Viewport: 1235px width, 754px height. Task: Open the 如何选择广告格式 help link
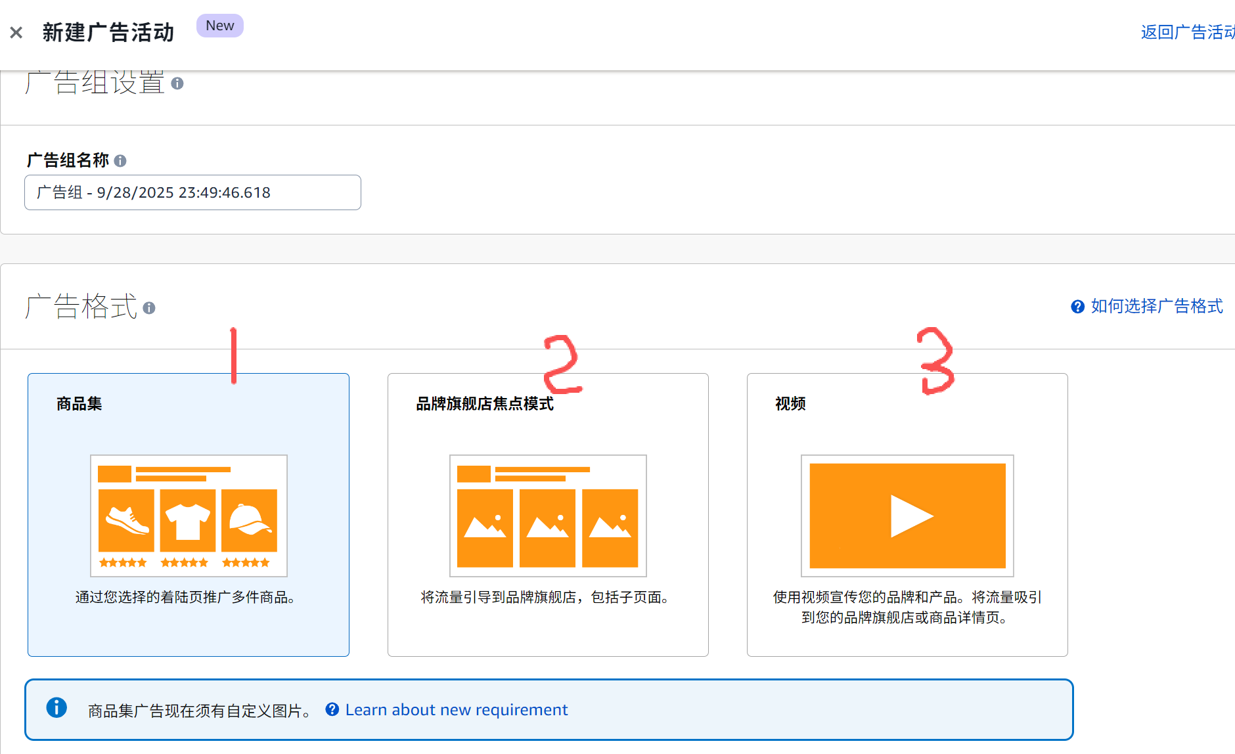pyautogui.click(x=1156, y=306)
